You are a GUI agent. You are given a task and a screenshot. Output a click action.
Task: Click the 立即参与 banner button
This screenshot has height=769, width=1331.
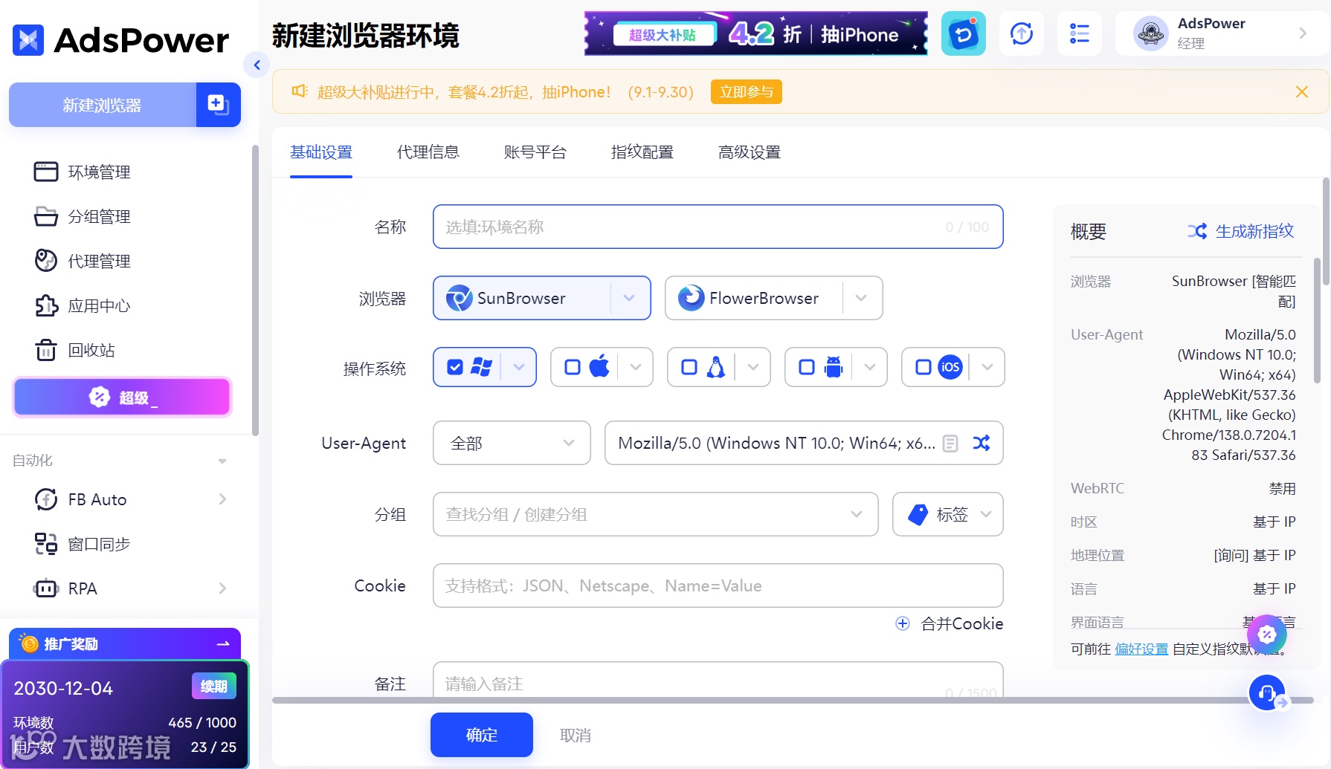[747, 91]
